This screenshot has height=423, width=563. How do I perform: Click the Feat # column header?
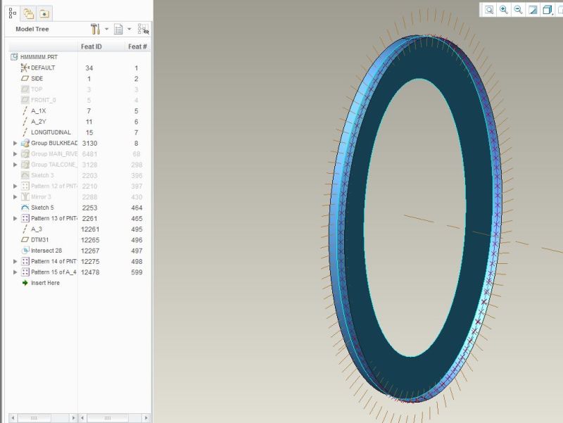pos(137,46)
